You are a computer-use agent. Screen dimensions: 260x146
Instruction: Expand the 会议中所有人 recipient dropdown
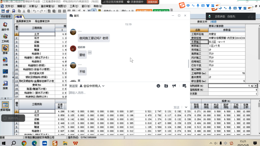click(x=92, y=86)
